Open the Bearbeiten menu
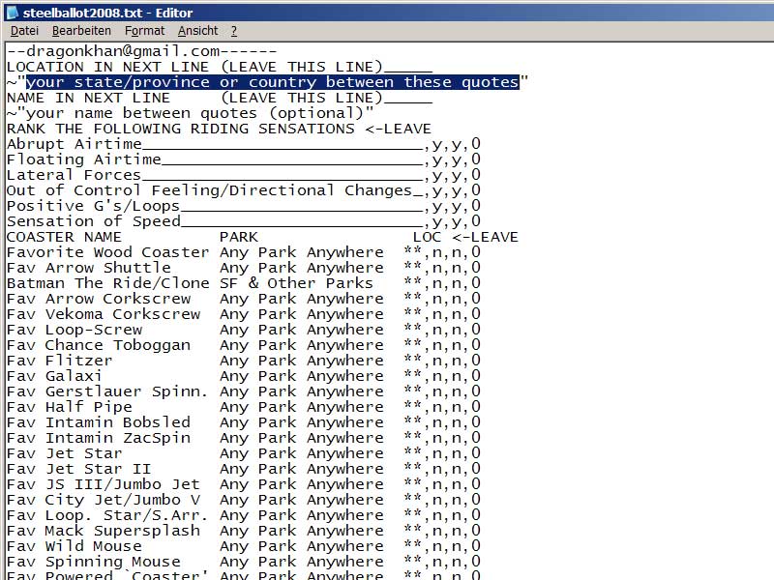Image resolution: width=774 pixels, height=580 pixels. pyautogui.click(x=81, y=31)
